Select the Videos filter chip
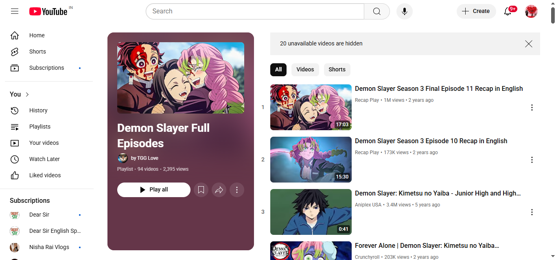 point(305,69)
